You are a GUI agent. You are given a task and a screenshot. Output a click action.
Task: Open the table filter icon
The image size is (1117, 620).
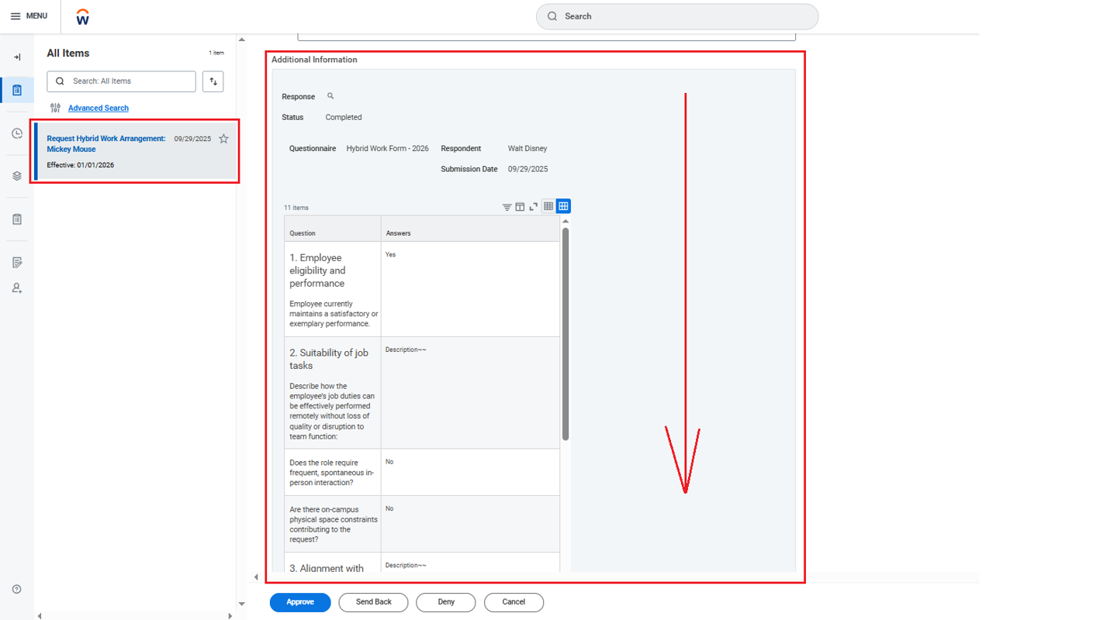point(507,207)
